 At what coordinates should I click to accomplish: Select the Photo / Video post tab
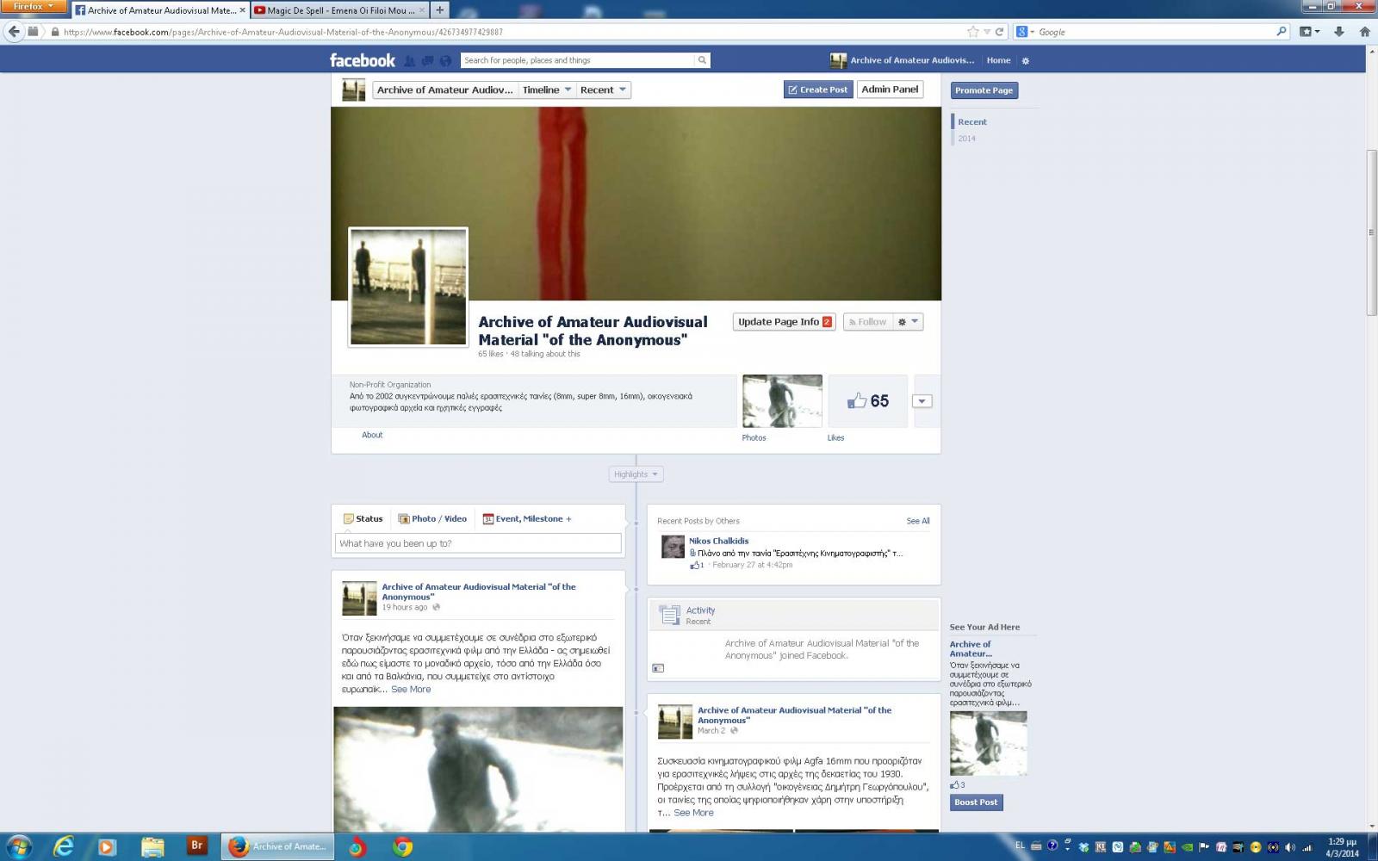click(x=432, y=519)
